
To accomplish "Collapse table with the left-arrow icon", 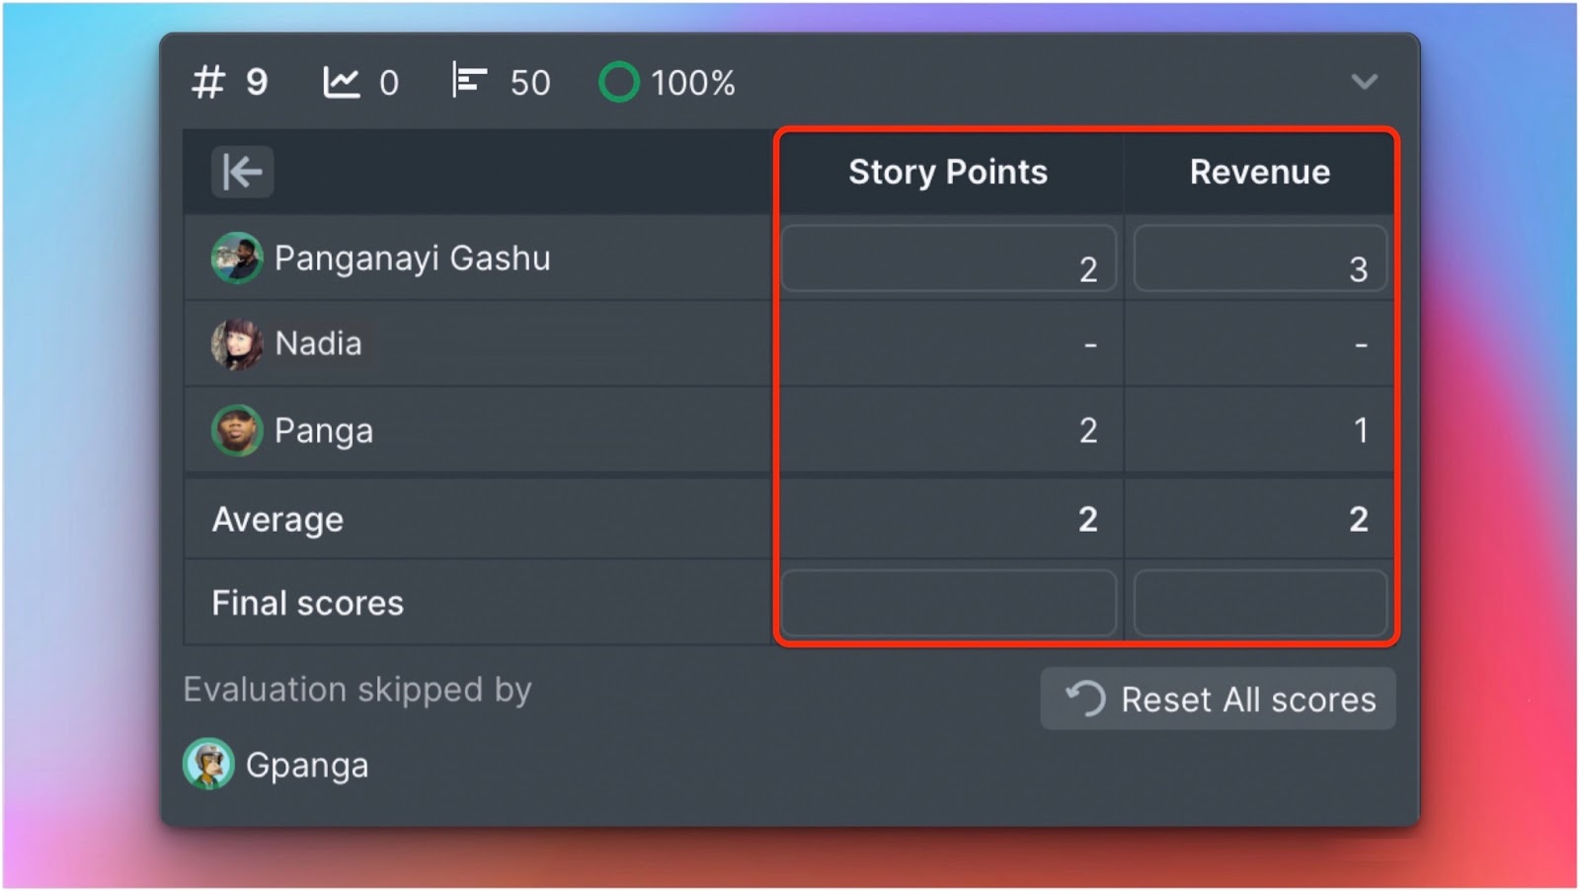I will pos(242,172).
